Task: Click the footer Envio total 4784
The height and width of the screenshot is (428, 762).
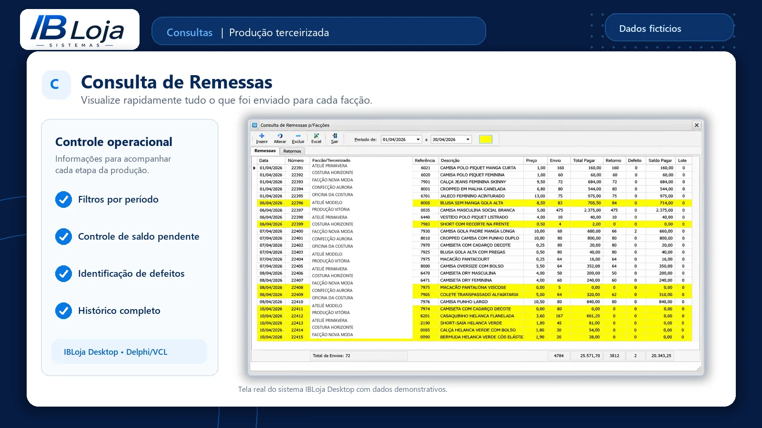Action: [x=559, y=356]
